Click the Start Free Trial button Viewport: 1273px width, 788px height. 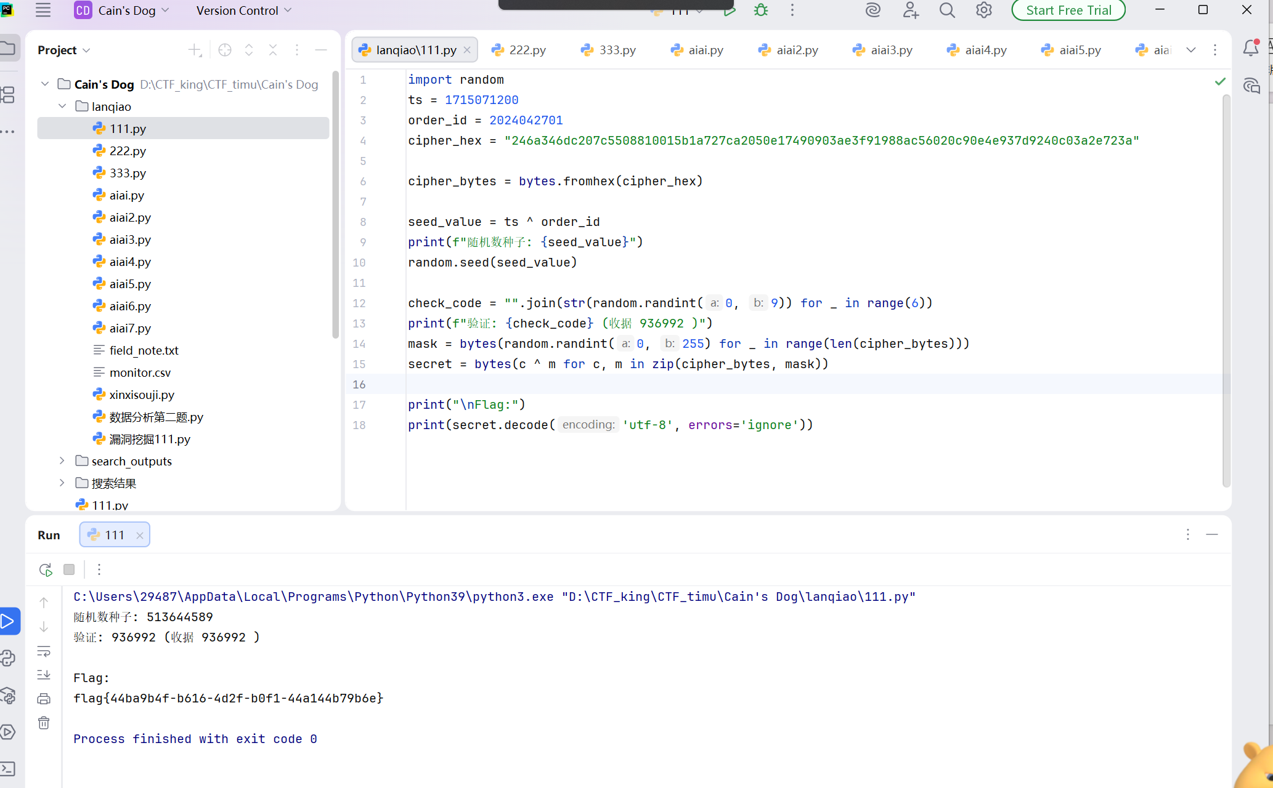pos(1068,10)
